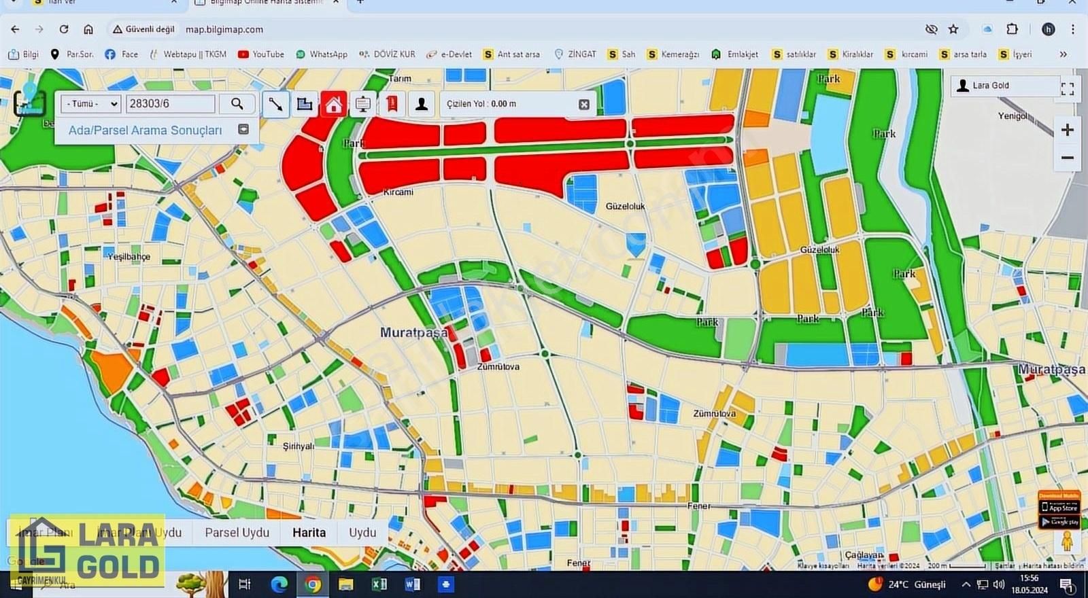The height and width of the screenshot is (598, 1088).
Task: Click the 'Ada/Parsel Arama Sonuçları' heading
Action: click(x=145, y=130)
